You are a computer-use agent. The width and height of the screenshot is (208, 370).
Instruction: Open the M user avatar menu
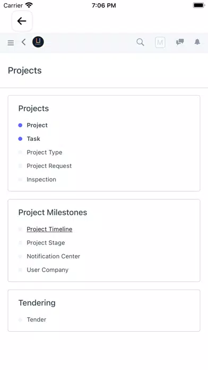coord(160,43)
